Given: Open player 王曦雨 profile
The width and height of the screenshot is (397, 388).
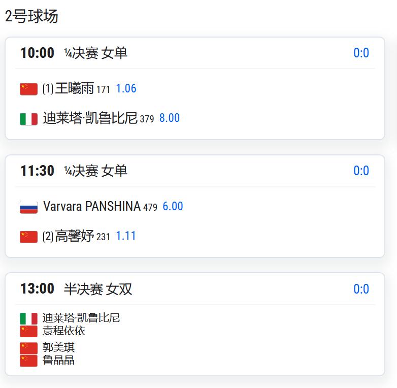Looking at the screenshot, I should coord(75,88).
